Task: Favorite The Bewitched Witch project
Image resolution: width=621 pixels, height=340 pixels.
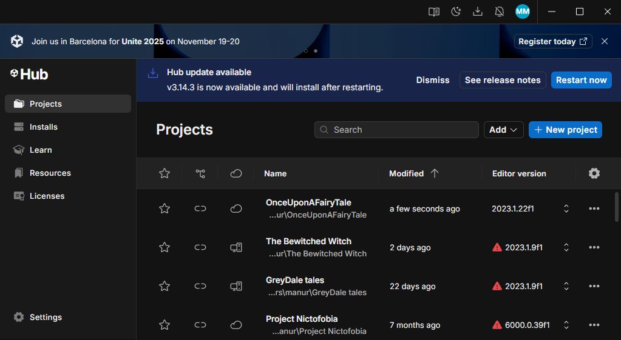Action: click(165, 247)
